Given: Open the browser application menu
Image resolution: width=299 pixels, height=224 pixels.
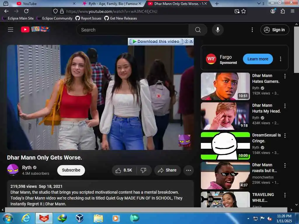Looking at the screenshot, I should pyautogui.click(x=293, y=11).
